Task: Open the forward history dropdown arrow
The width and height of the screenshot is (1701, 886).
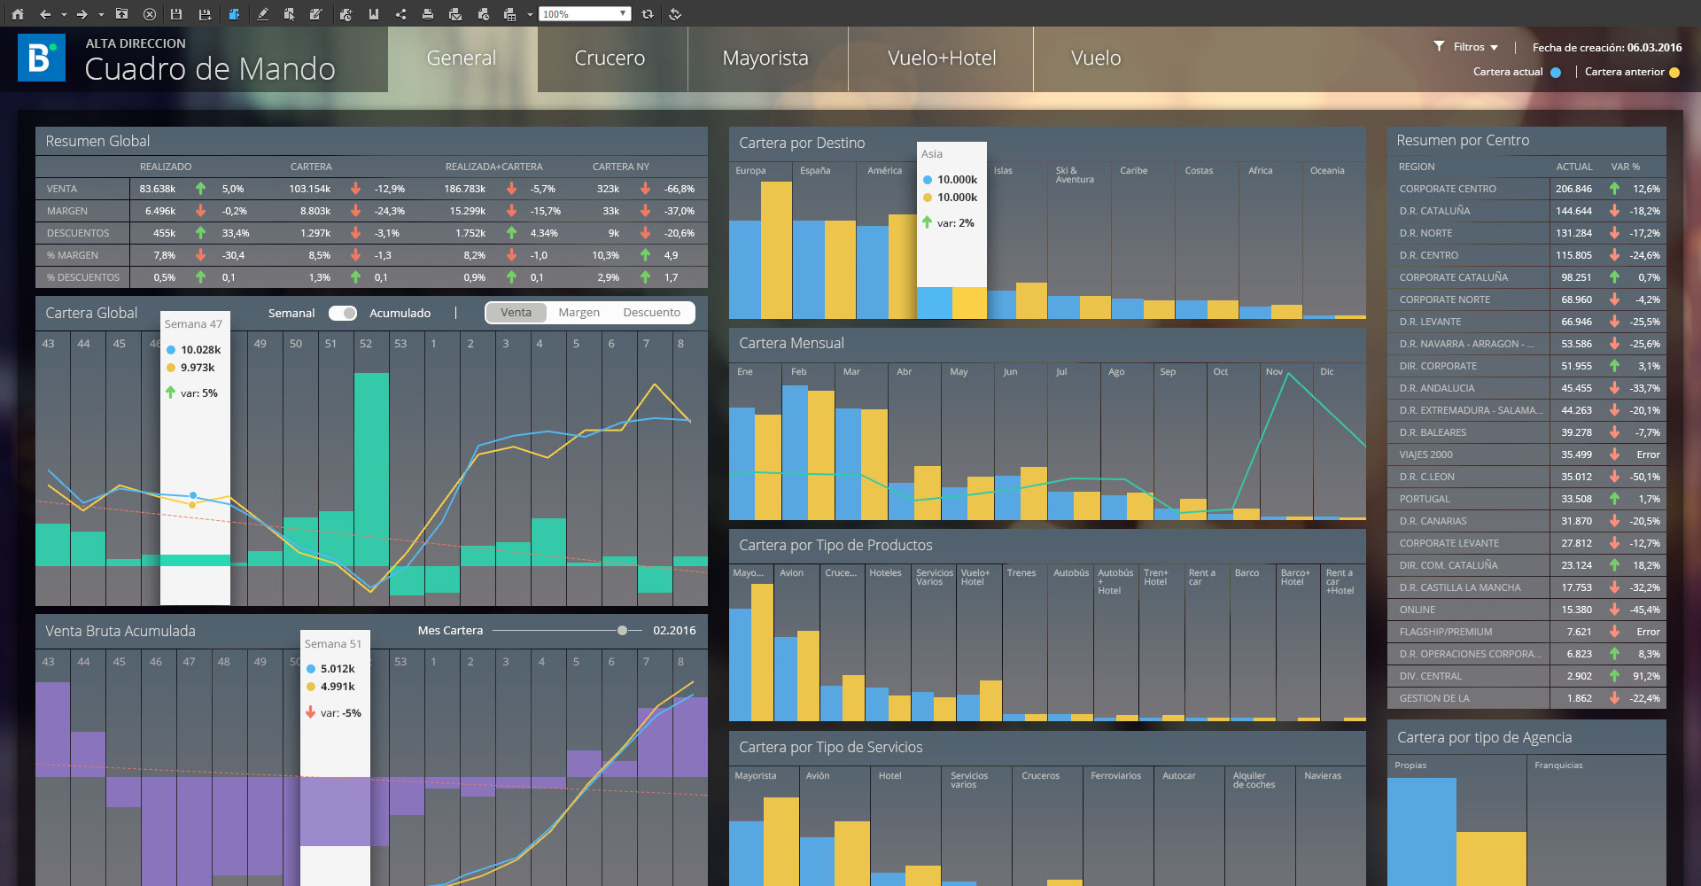Action: pos(101,15)
